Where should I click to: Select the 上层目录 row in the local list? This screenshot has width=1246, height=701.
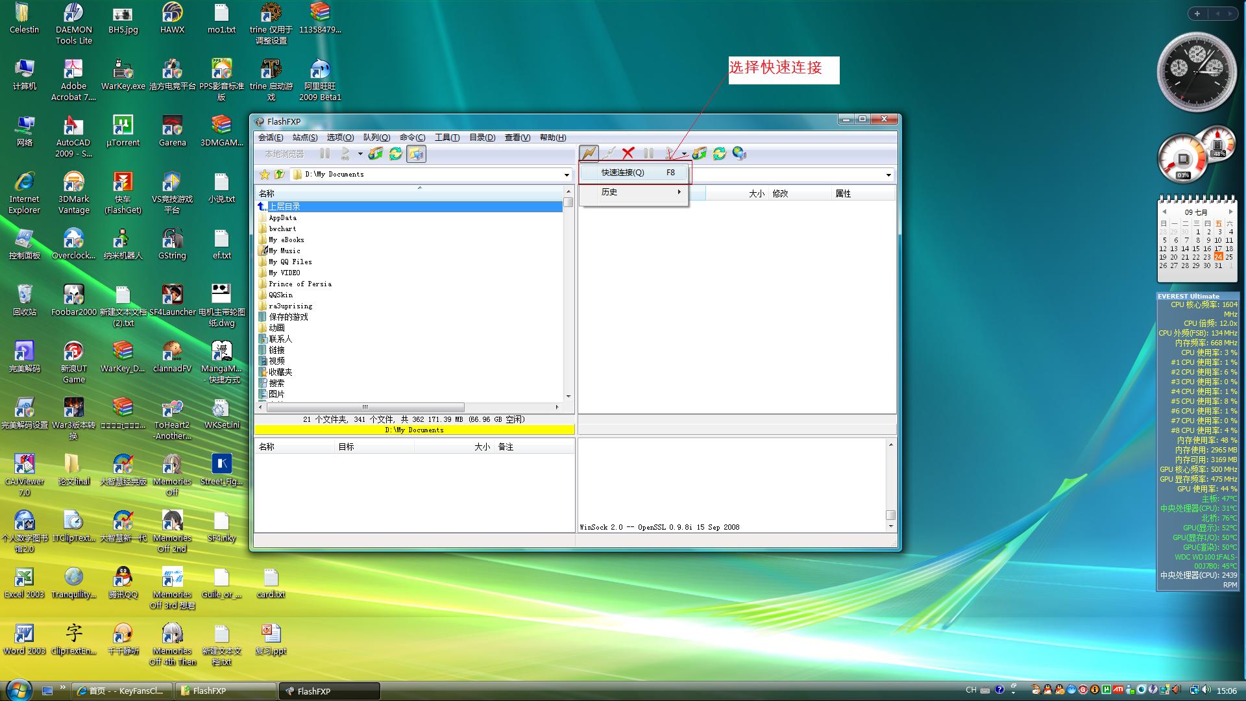410,206
